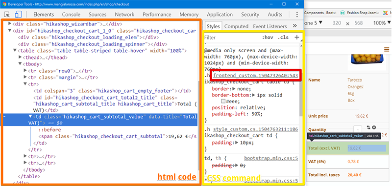Open the DevTools three-dot menu
392x186 pixels.
coord(297,15)
